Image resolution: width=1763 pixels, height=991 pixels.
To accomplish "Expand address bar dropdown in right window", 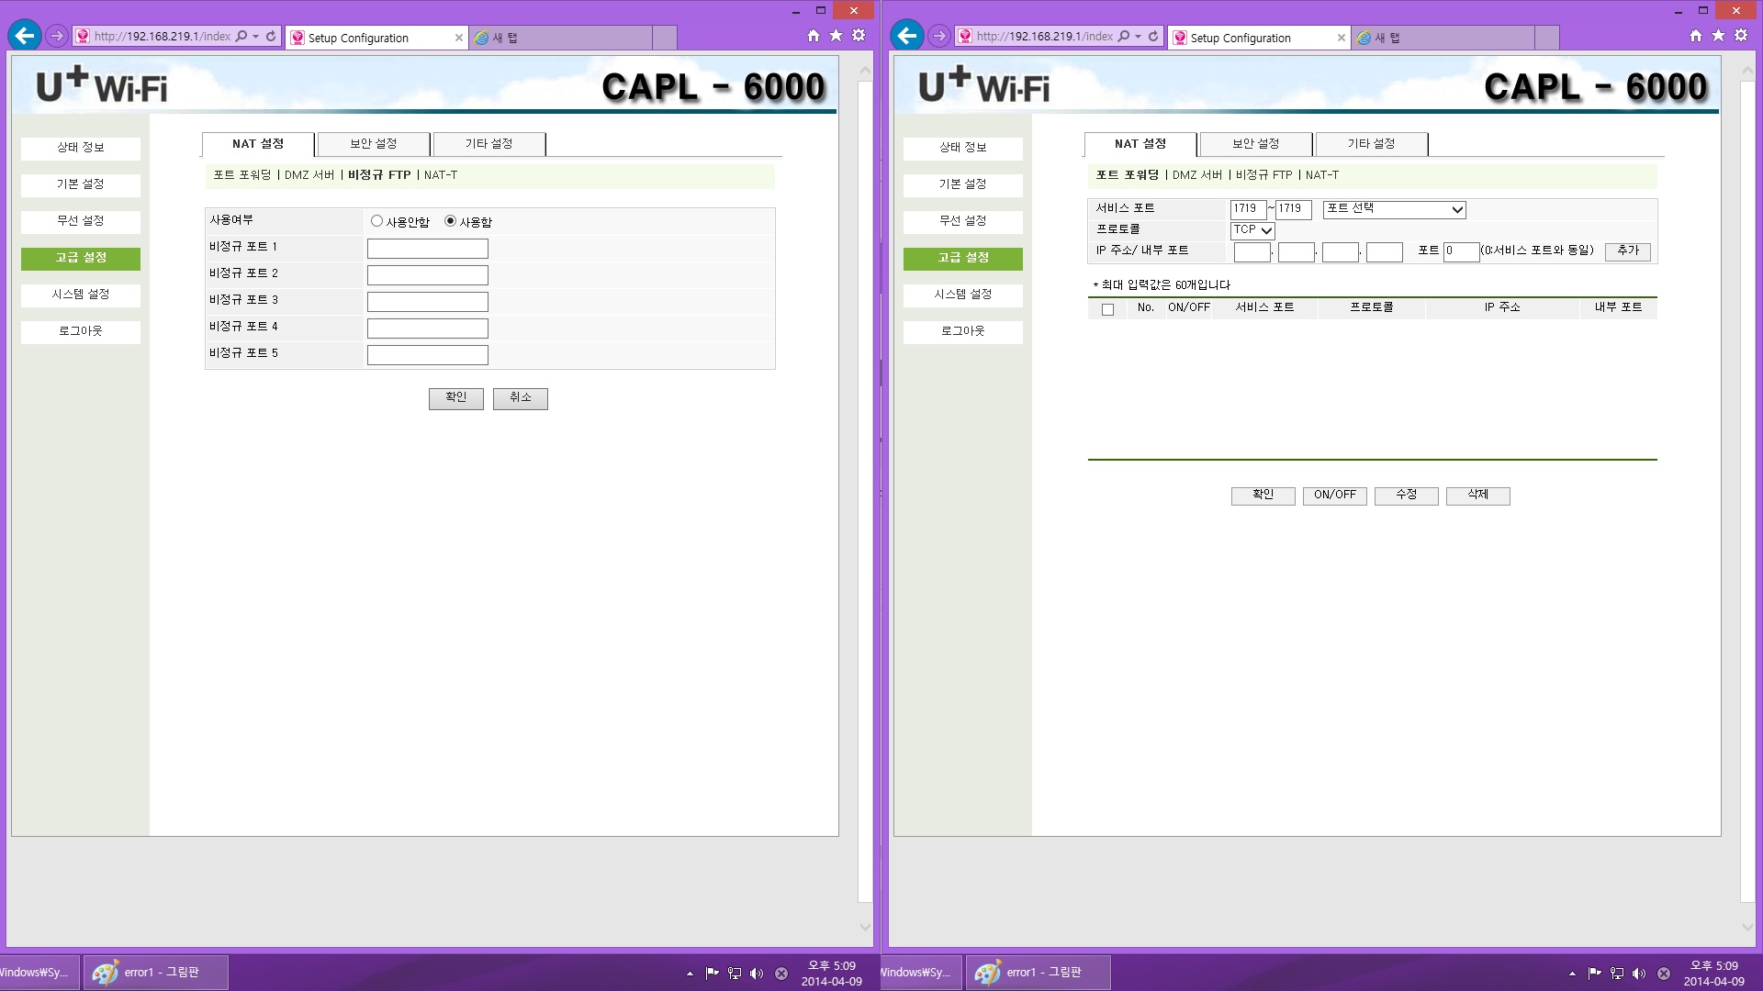I will (x=1138, y=37).
